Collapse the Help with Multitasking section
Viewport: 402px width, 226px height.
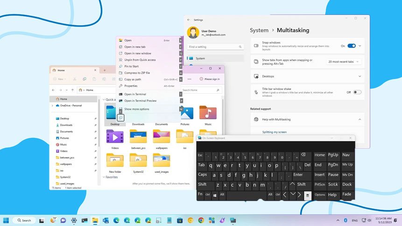coord(360,119)
